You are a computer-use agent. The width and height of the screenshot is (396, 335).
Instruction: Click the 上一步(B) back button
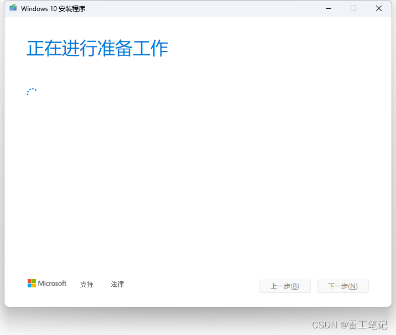(285, 286)
